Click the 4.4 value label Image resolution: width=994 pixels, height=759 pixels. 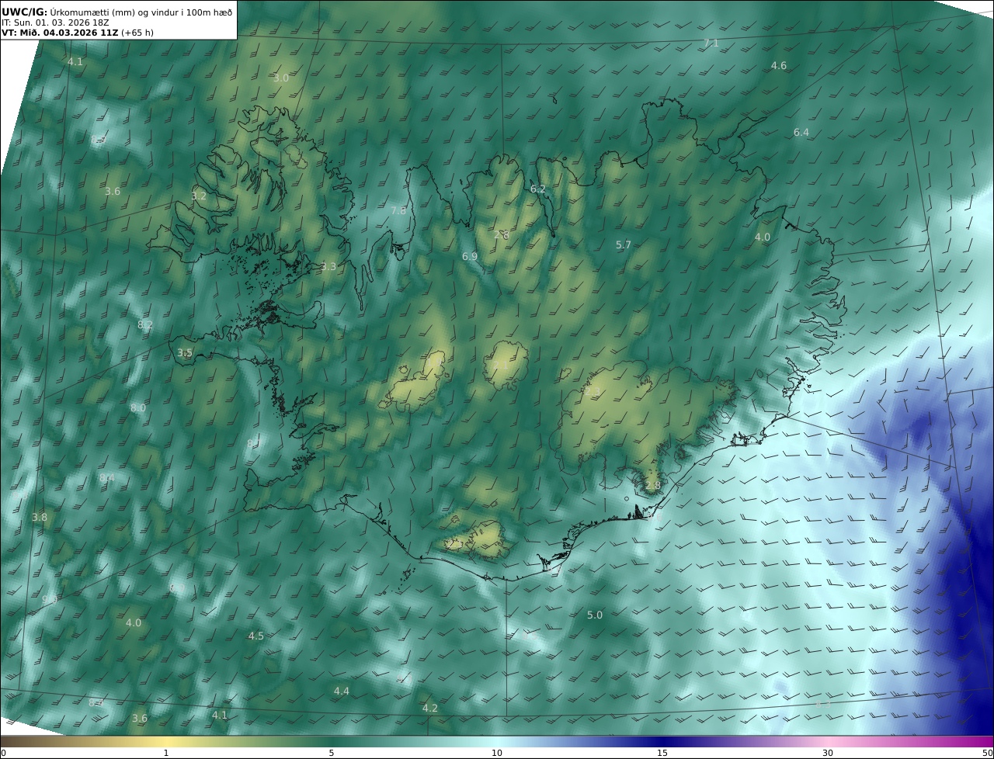tap(341, 691)
